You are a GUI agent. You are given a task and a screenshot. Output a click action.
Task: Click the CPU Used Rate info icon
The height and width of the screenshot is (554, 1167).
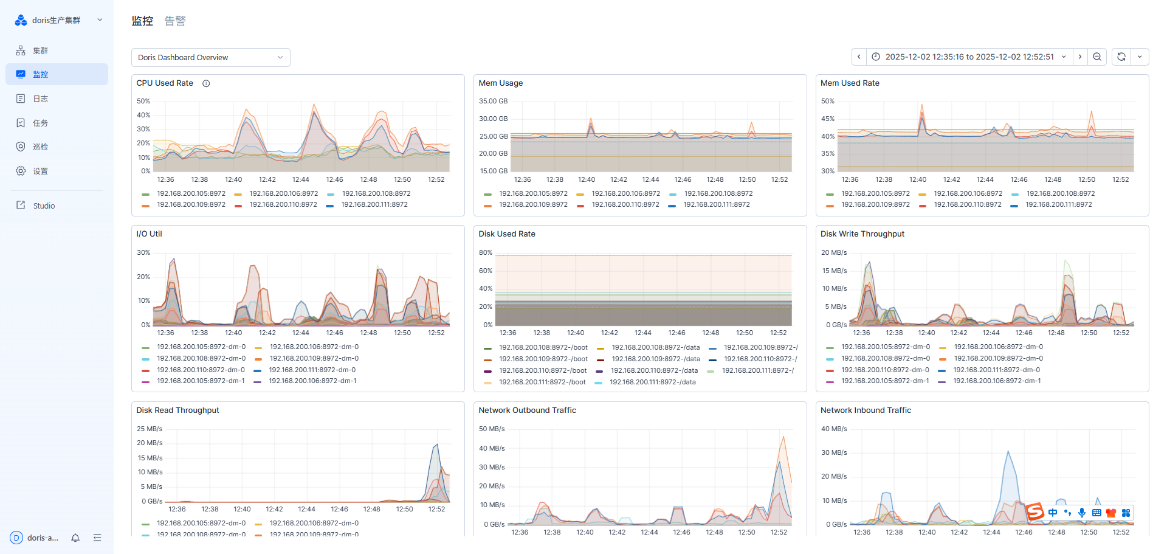click(x=206, y=83)
